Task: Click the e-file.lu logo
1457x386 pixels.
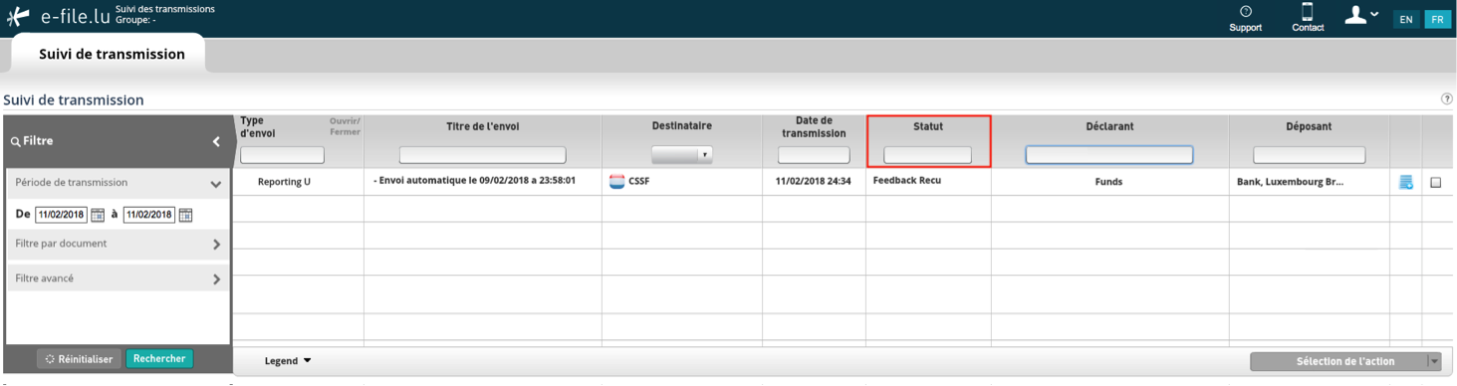Action: pos(58,17)
